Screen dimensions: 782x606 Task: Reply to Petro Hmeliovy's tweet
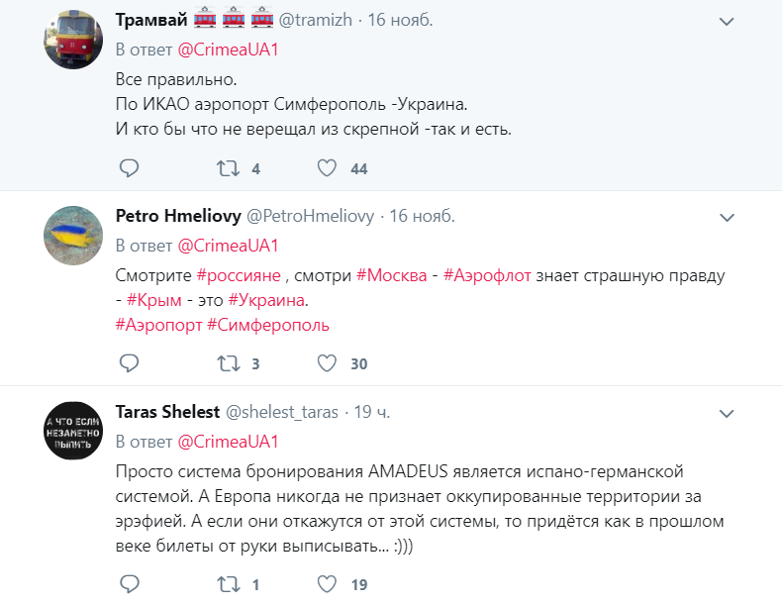point(129,363)
